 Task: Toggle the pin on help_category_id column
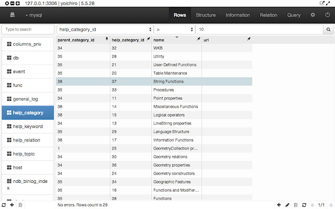149,39
